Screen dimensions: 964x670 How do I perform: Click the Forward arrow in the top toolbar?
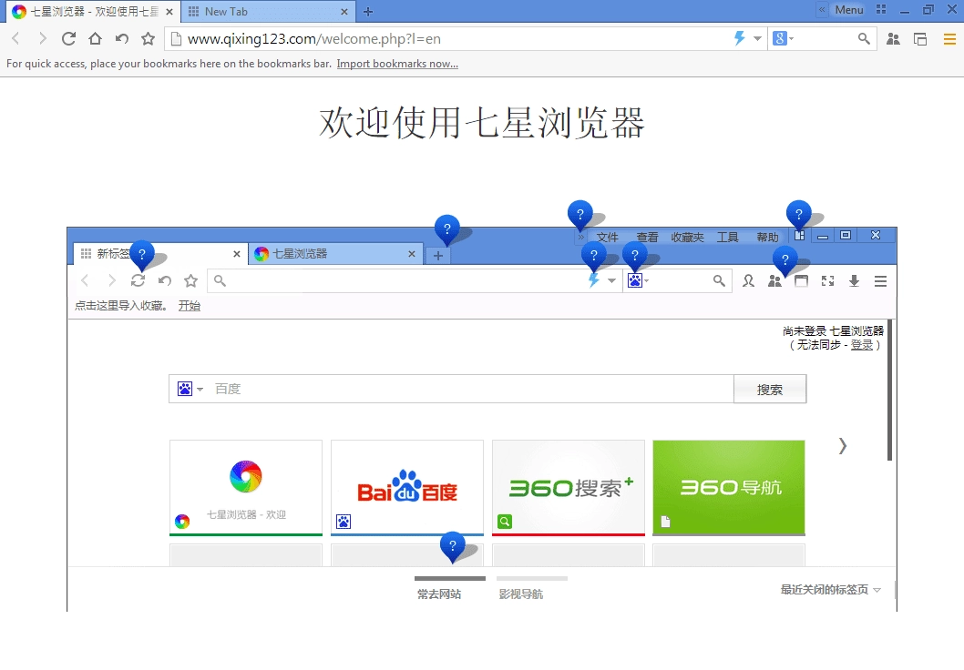pos(42,39)
